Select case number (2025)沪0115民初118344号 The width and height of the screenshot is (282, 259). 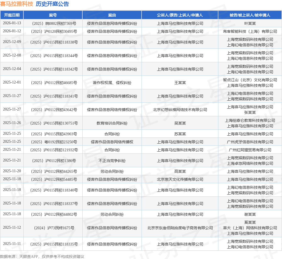pos(54,56)
